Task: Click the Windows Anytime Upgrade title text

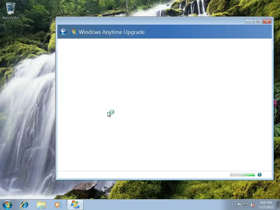Action: coord(112,32)
